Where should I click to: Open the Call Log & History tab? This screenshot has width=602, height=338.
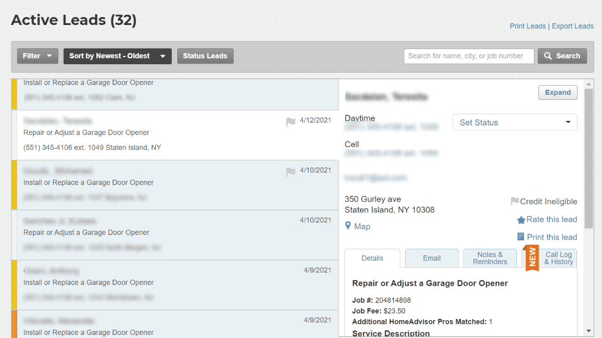(x=559, y=258)
